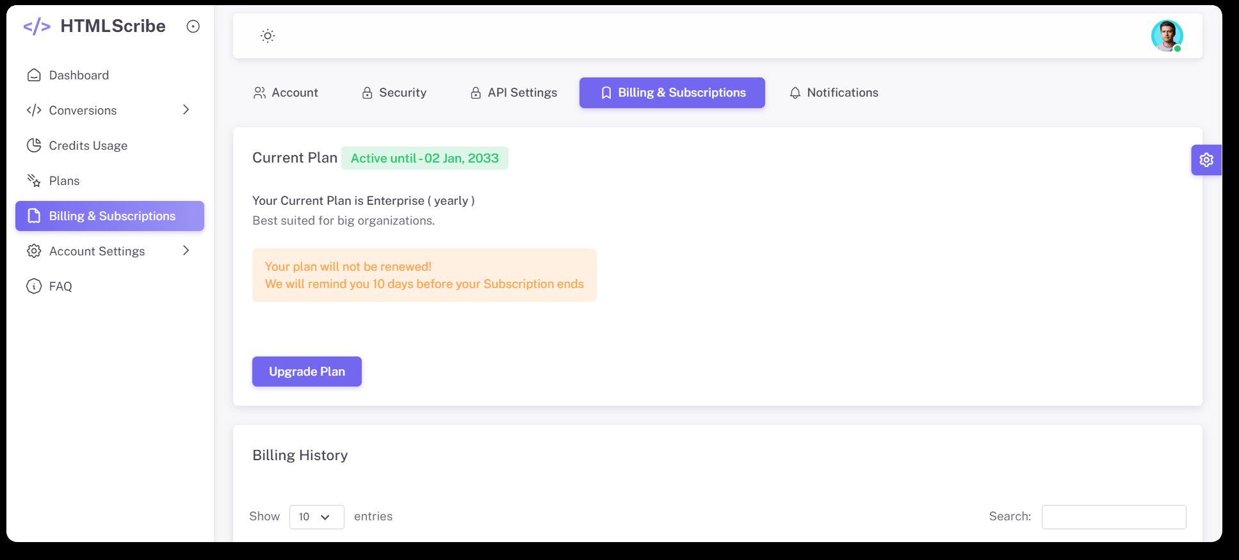This screenshot has height=560, width=1239.
Task: Click the Security tab lock icon
Action: coord(367,93)
